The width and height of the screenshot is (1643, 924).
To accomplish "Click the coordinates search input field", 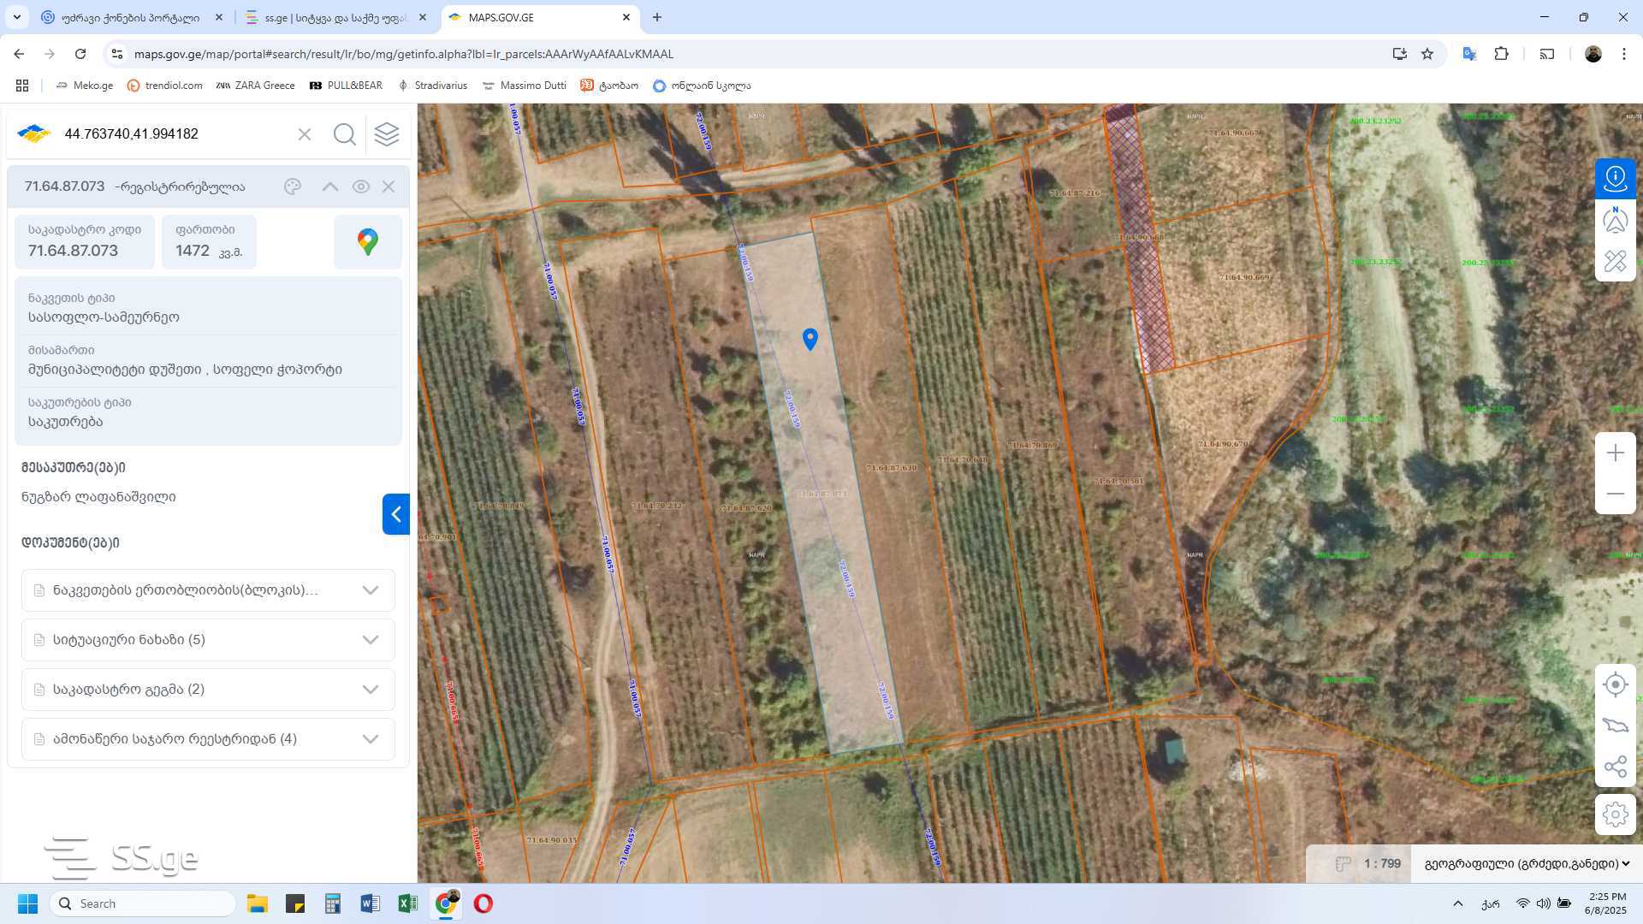I will [175, 134].
